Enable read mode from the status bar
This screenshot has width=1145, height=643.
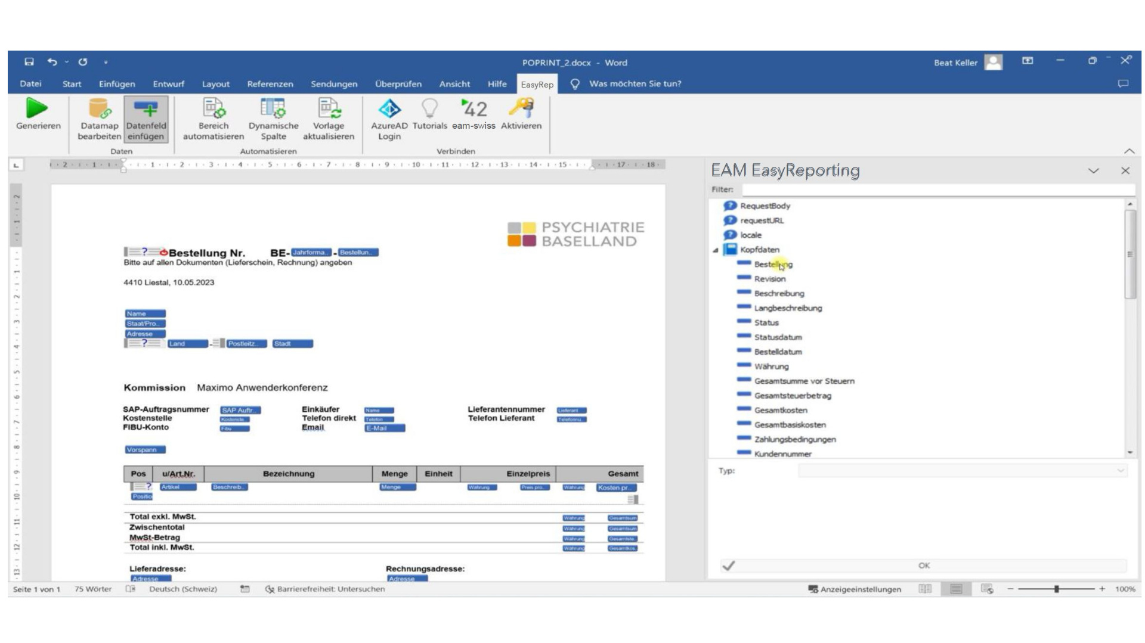(x=926, y=589)
